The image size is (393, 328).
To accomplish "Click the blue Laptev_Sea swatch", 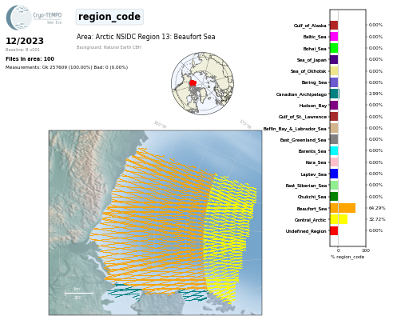I will point(334,174).
